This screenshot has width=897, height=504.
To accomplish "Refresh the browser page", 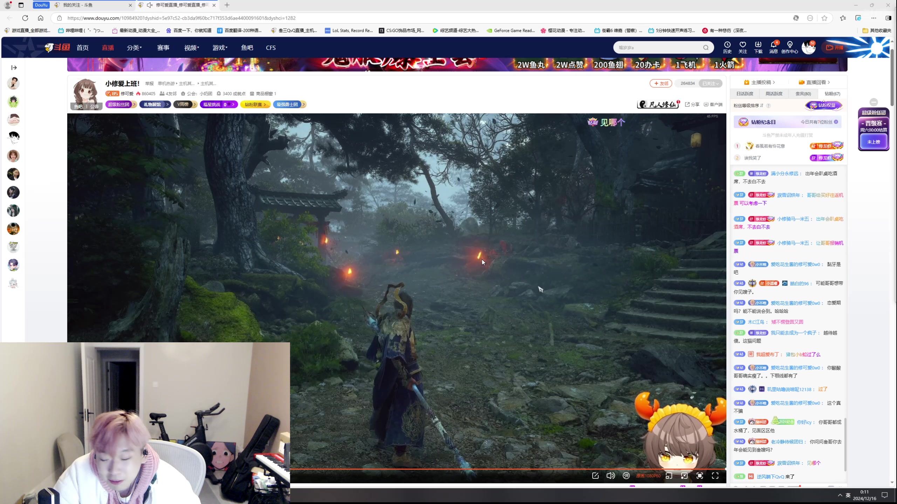I will [x=25, y=18].
